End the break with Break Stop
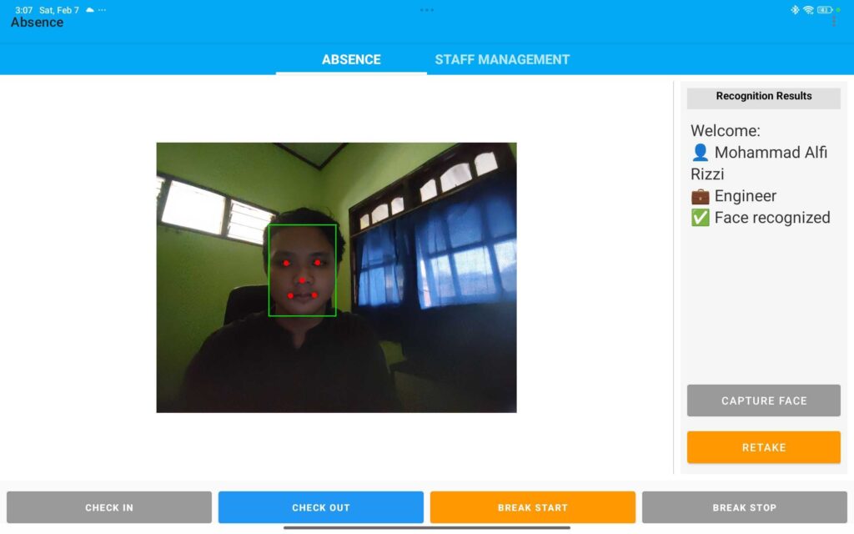Viewport: 854px width, 534px height. point(744,507)
